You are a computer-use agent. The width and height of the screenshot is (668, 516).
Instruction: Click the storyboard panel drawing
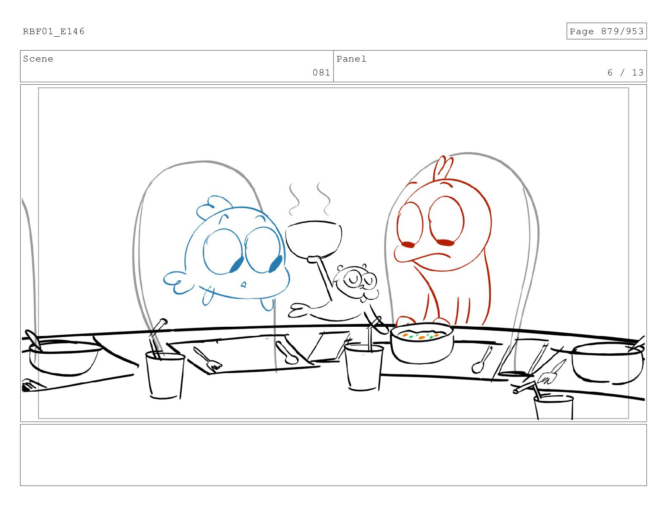click(x=333, y=253)
